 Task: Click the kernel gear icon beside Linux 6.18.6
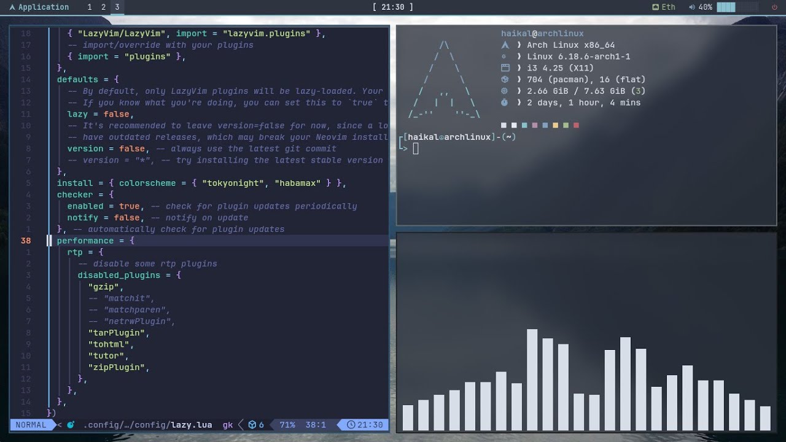pyautogui.click(x=505, y=56)
